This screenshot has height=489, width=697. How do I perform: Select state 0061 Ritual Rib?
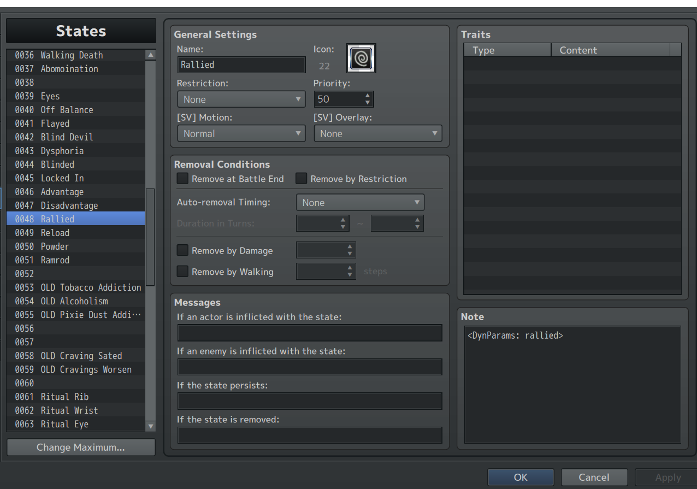click(x=76, y=397)
